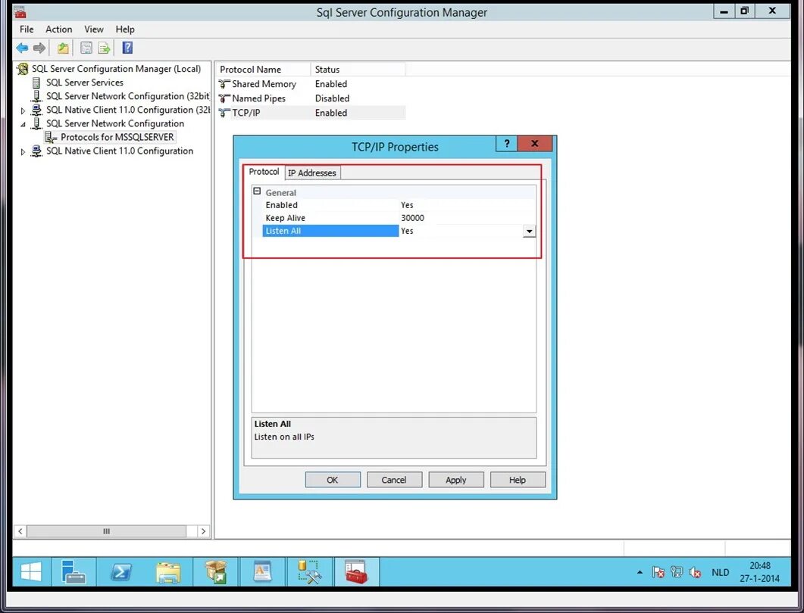Click the tree pane horizontal scrollbar thumb
The height and width of the screenshot is (613, 804).
tap(106, 531)
